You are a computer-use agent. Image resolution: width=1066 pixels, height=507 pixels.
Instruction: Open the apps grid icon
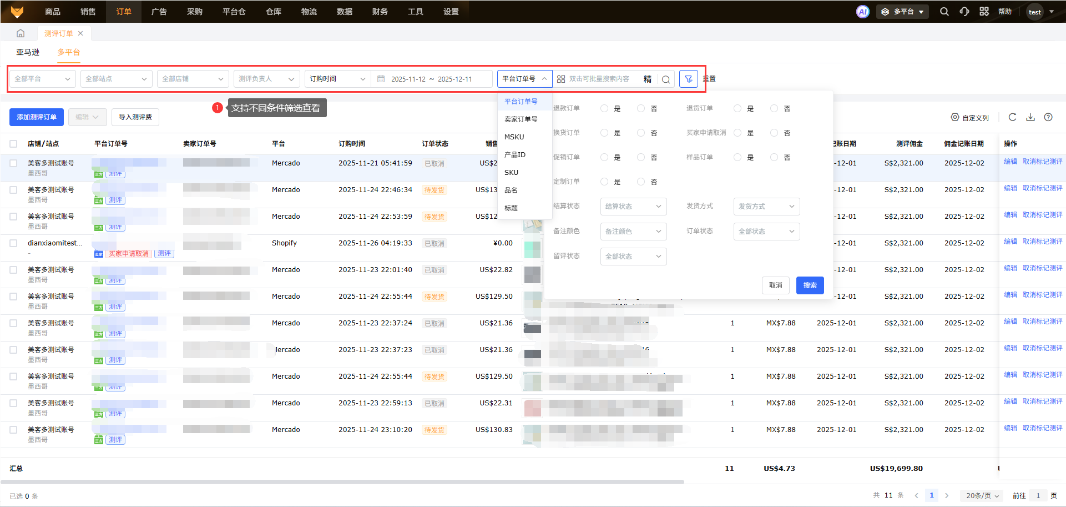click(984, 12)
